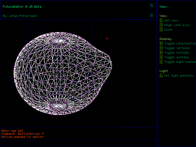Toggle wire/surface display mode
The height and width of the screenshot is (147, 196).
tap(179, 43)
